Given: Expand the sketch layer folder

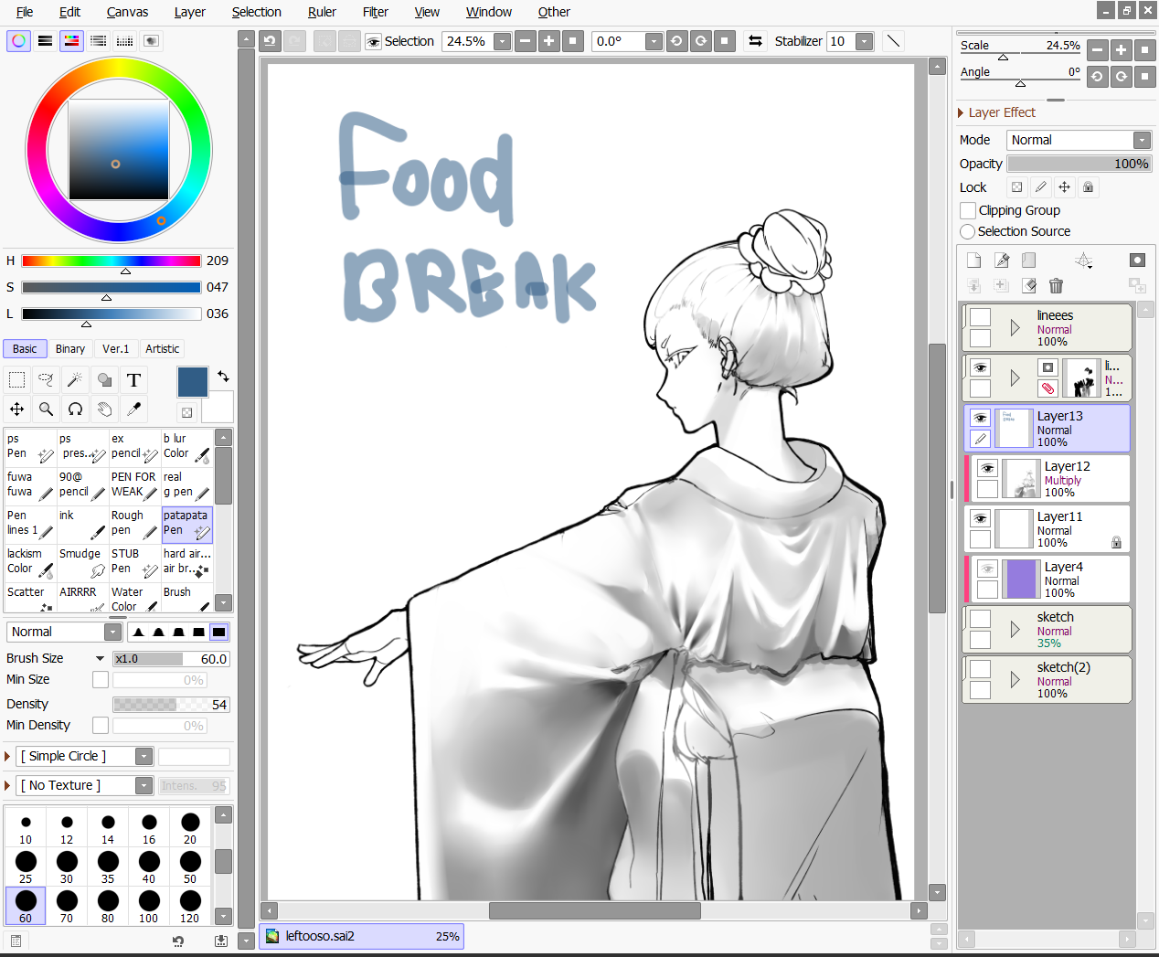Looking at the screenshot, I should (1015, 629).
